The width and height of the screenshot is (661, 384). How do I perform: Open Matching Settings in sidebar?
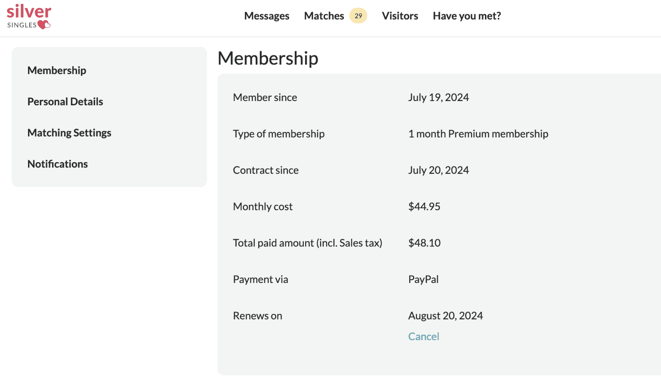pos(69,133)
